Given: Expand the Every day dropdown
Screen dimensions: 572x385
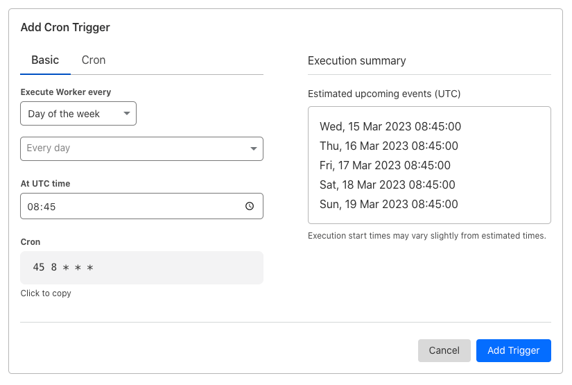Looking at the screenshot, I should [x=141, y=148].
